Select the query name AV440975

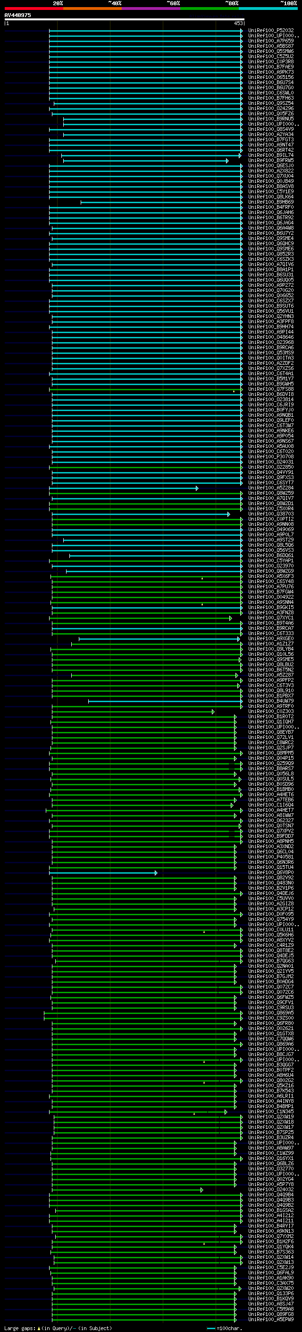click(x=17, y=16)
